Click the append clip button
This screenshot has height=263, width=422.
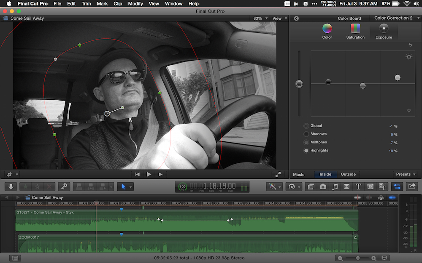(103, 186)
